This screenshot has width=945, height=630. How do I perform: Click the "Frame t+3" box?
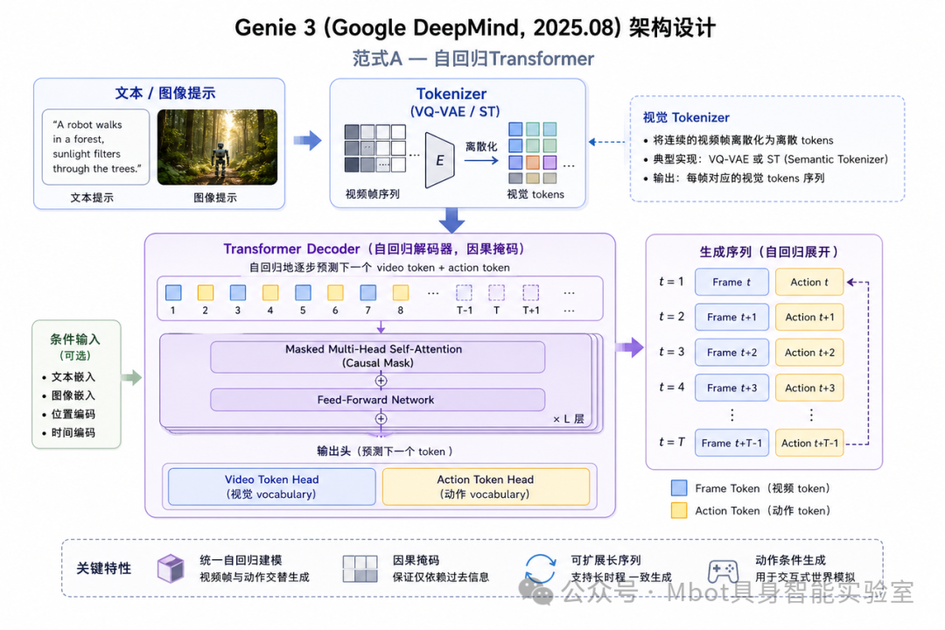731,388
